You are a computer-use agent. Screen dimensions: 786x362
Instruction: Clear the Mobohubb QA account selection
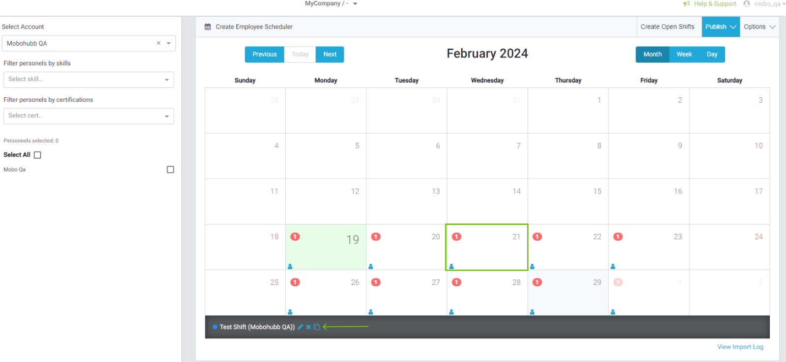pyautogui.click(x=159, y=43)
